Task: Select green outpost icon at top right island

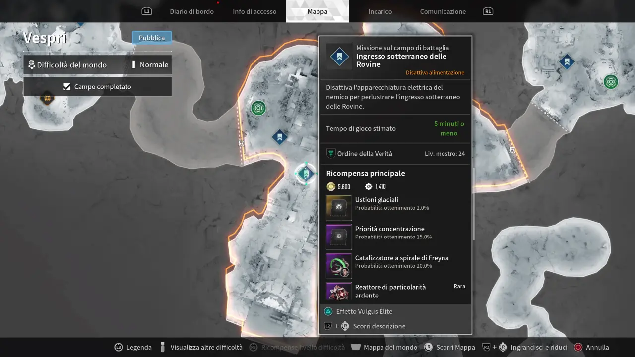Action: 611,82
